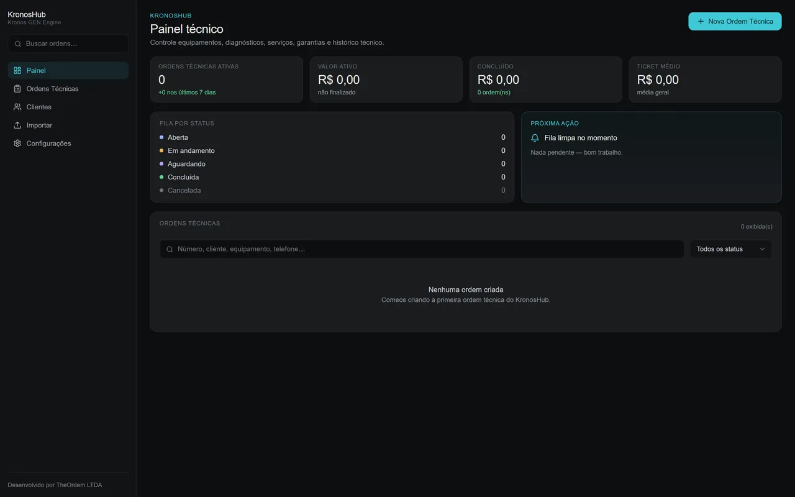The width and height of the screenshot is (795, 497).
Task: Click the Próxima Ação heading
Action: click(555, 124)
